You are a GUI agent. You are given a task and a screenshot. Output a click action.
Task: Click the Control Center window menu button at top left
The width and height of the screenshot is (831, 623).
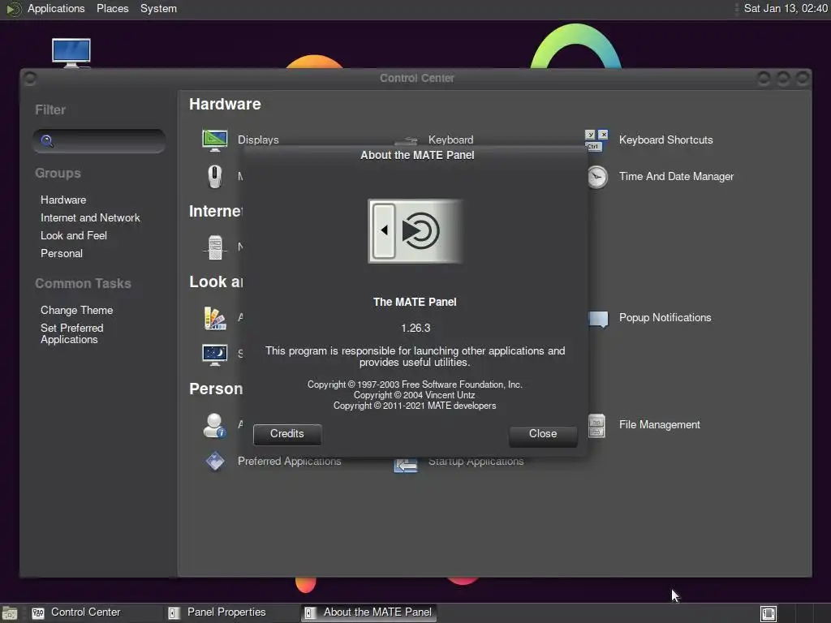coord(30,79)
